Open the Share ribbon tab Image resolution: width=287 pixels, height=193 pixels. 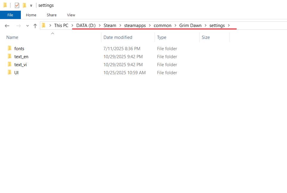pyautogui.click(x=52, y=15)
